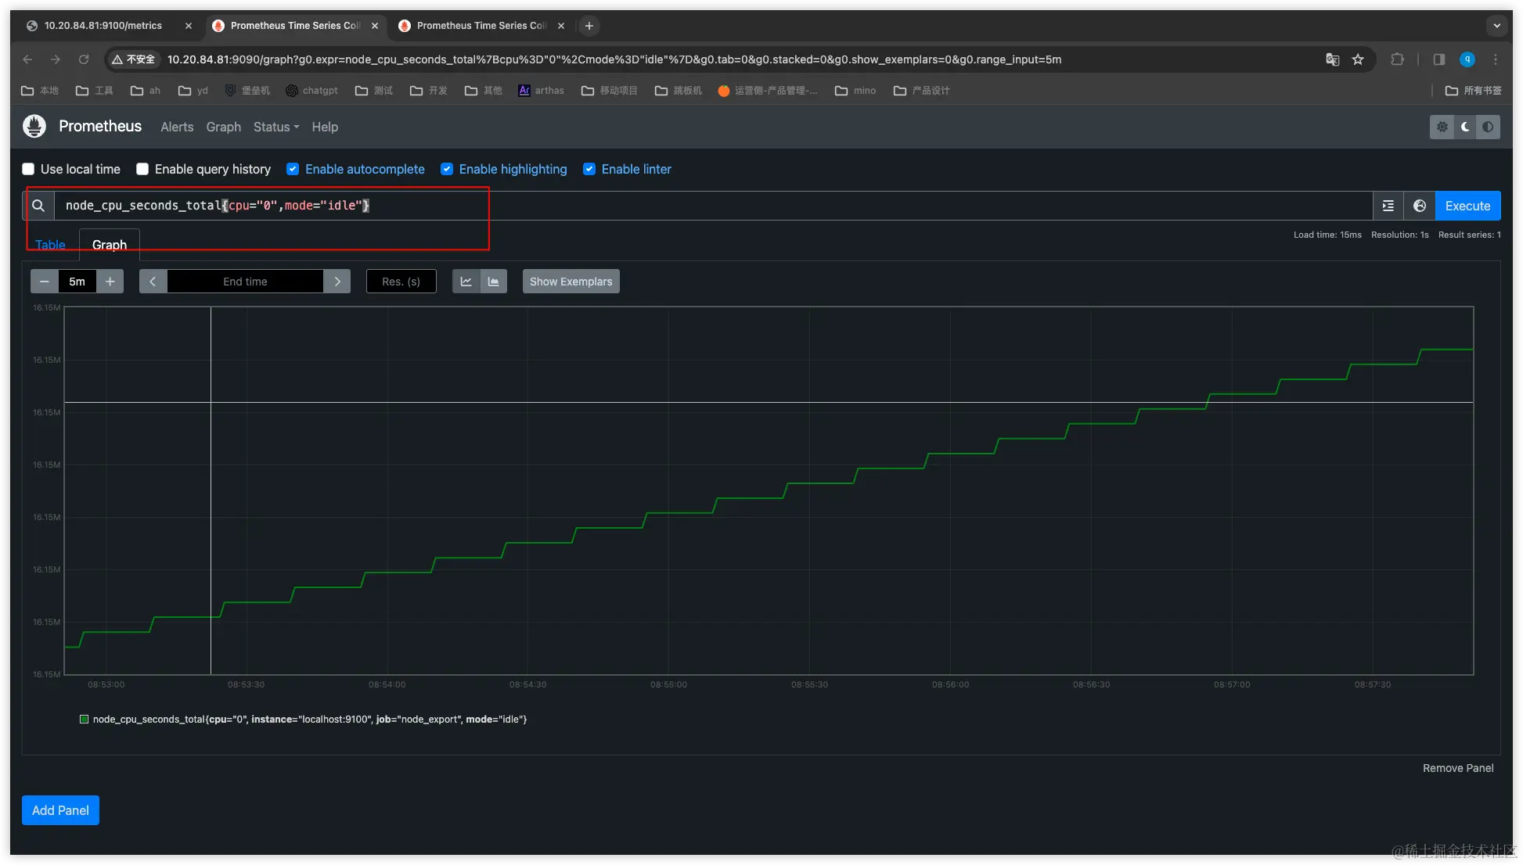Switch to stacked graph mode
Image resolution: width=1523 pixels, height=865 pixels.
(494, 282)
